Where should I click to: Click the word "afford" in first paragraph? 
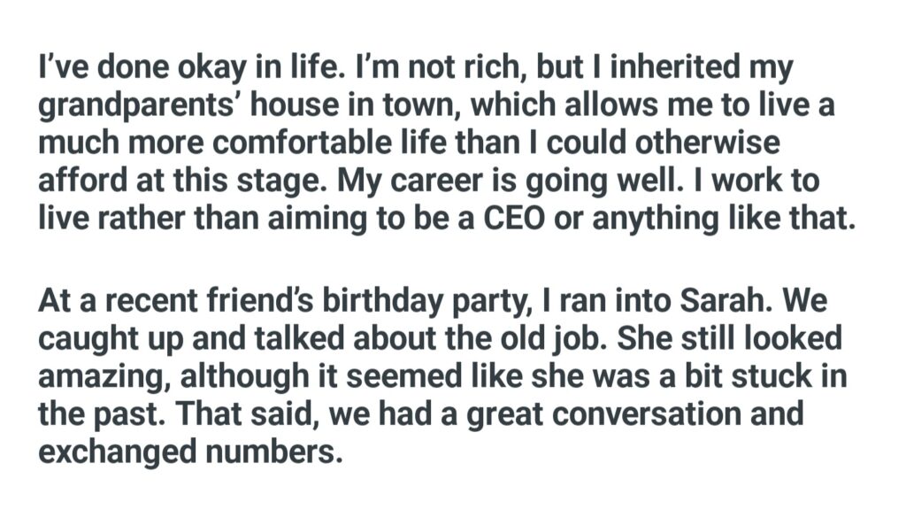(x=76, y=181)
